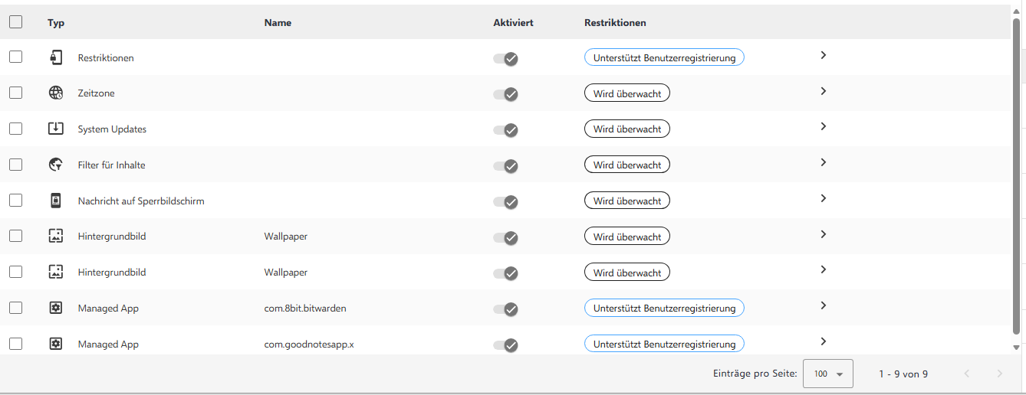Turn off the Filter für Inhalte toggle
Viewport: 1026px width, 395px height.
506,166
